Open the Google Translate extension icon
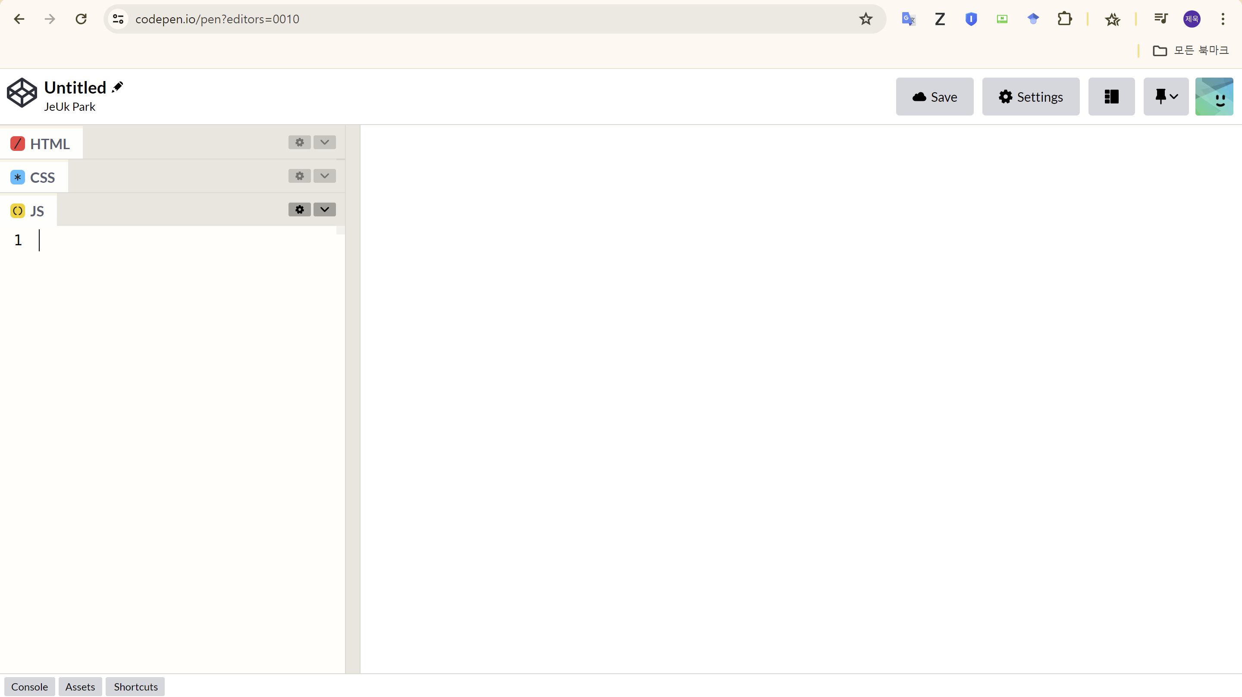1242x697 pixels. click(908, 19)
